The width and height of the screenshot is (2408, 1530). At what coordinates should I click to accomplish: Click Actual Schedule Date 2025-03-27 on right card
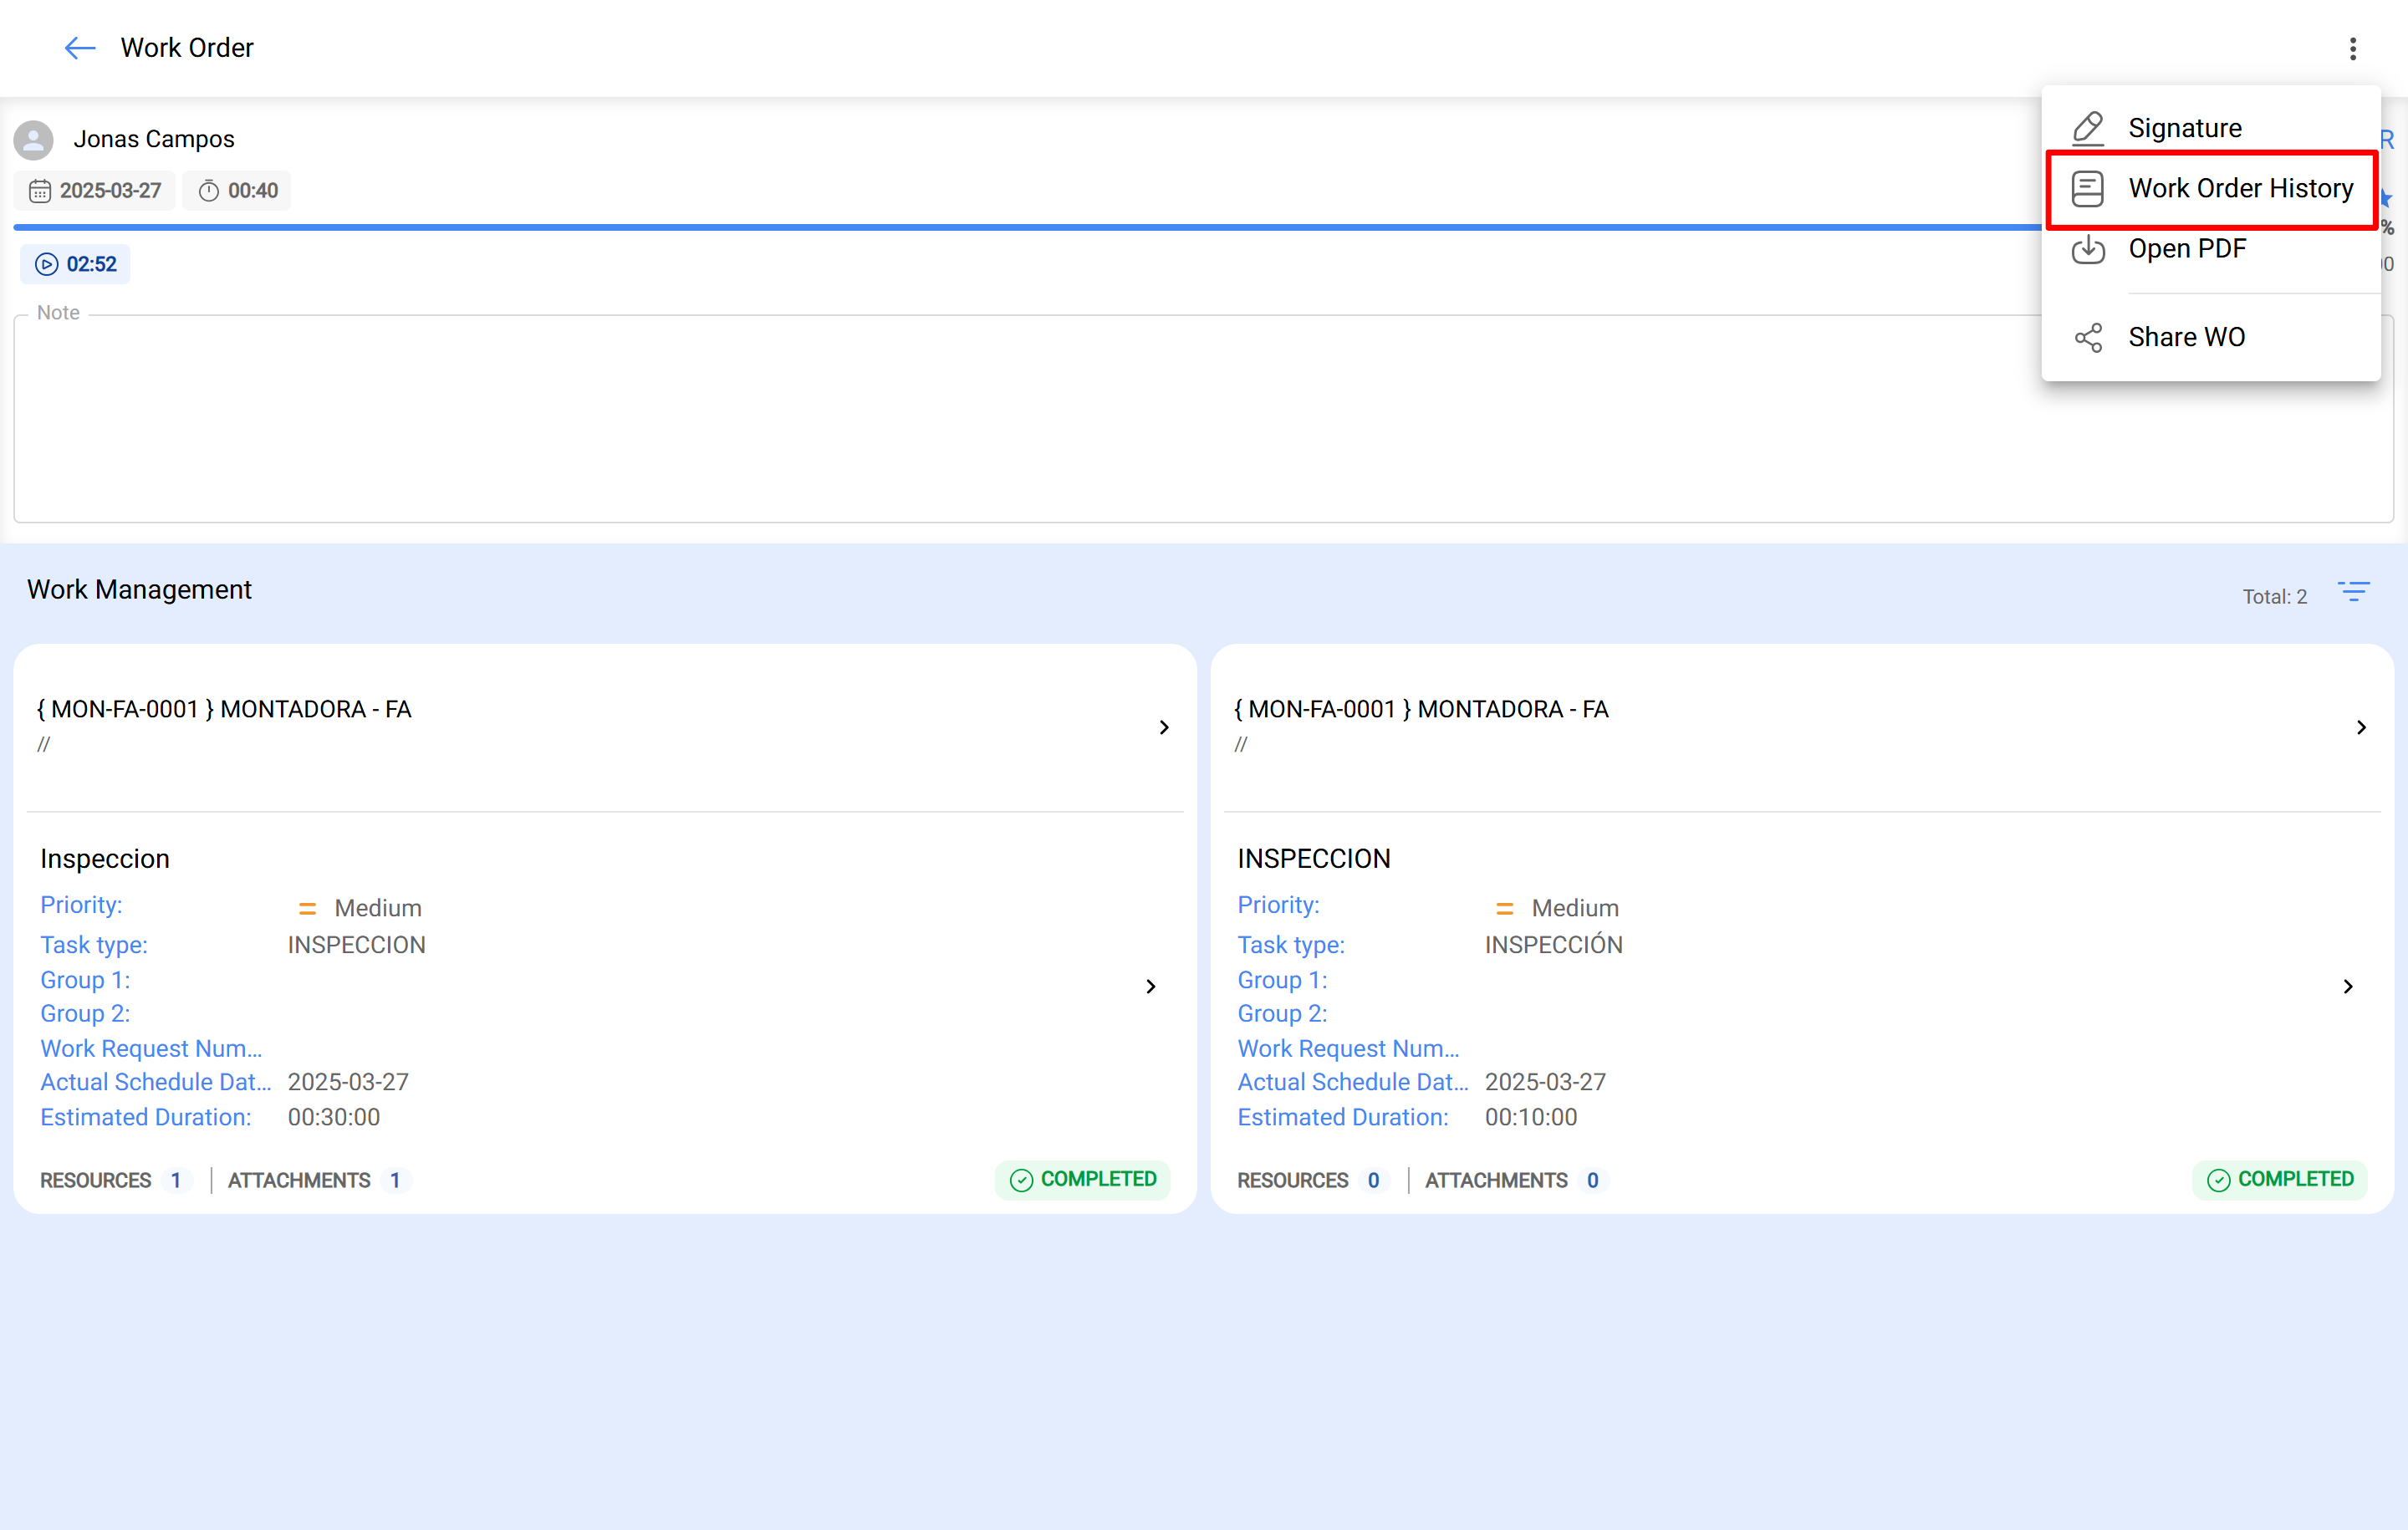click(1545, 1083)
